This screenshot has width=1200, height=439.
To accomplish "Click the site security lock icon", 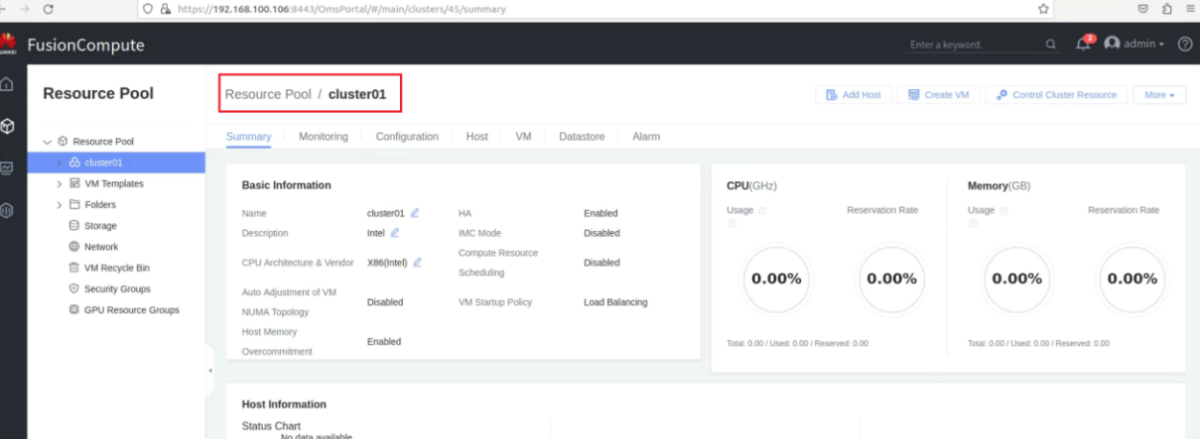I will click(165, 9).
